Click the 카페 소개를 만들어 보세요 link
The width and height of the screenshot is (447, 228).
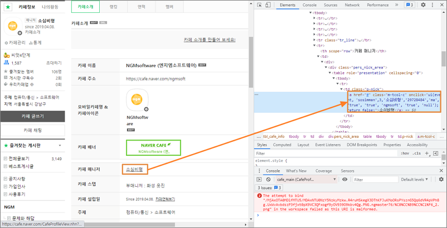tap(210, 40)
